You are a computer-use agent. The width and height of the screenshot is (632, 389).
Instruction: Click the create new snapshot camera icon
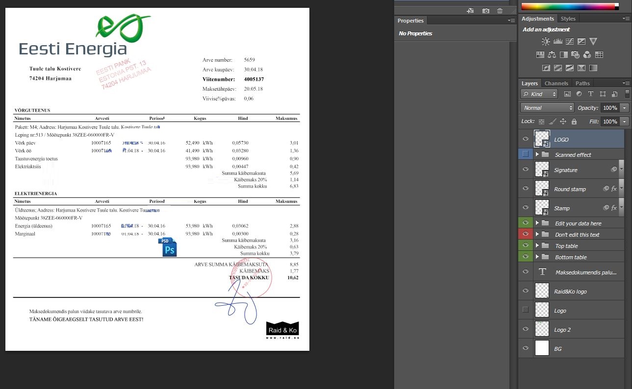tap(485, 11)
